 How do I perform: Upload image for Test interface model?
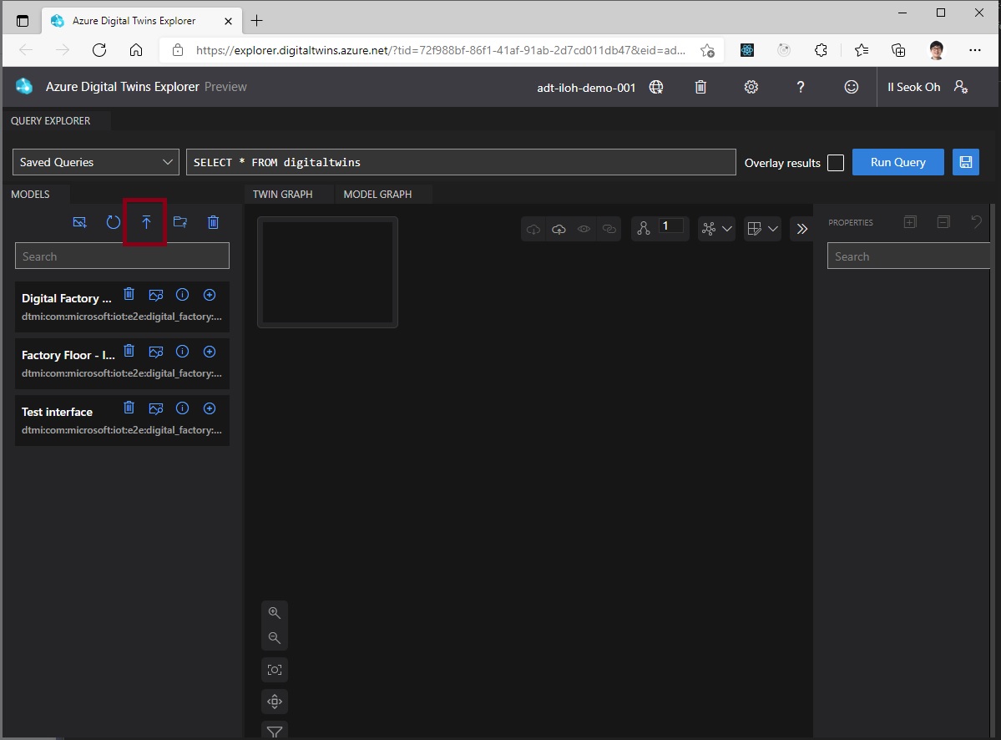pos(156,408)
